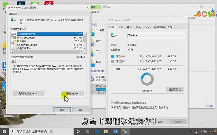Enable 压缩此驱动器以节约磁盘空间 checkbox

tap(112, 103)
